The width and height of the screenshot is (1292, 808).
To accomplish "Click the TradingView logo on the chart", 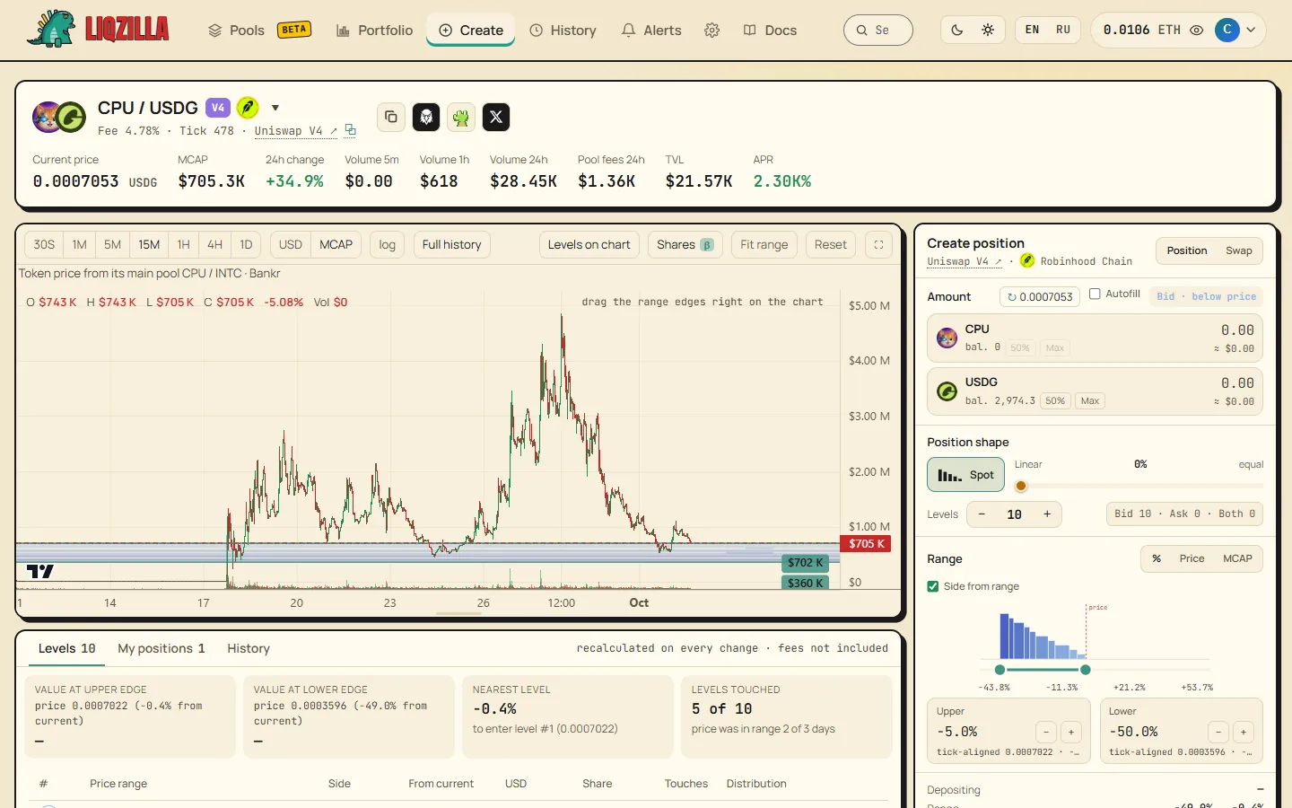I will (40, 571).
